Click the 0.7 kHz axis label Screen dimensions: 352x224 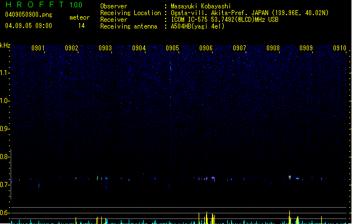coord(4,185)
